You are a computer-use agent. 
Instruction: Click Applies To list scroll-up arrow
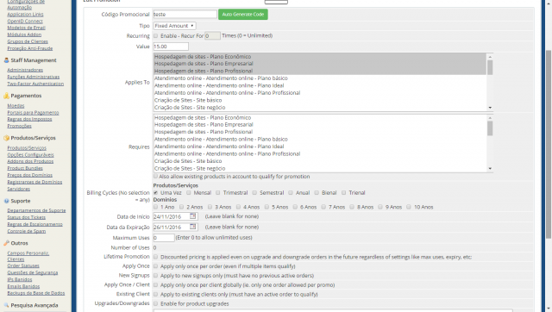coord(490,57)
